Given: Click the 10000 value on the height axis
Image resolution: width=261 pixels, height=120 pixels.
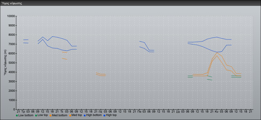Looking at the screenshot, I should (11, 16).
